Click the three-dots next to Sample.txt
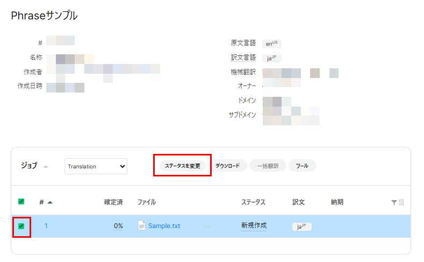 click(207, 226)
